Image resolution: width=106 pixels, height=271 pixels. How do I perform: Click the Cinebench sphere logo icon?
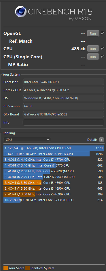[x=21, y=12]
